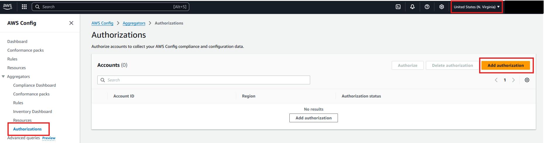This screenshot has height=143, width=544.
Task: Click the Preview badge link
Action: (49, 138)
